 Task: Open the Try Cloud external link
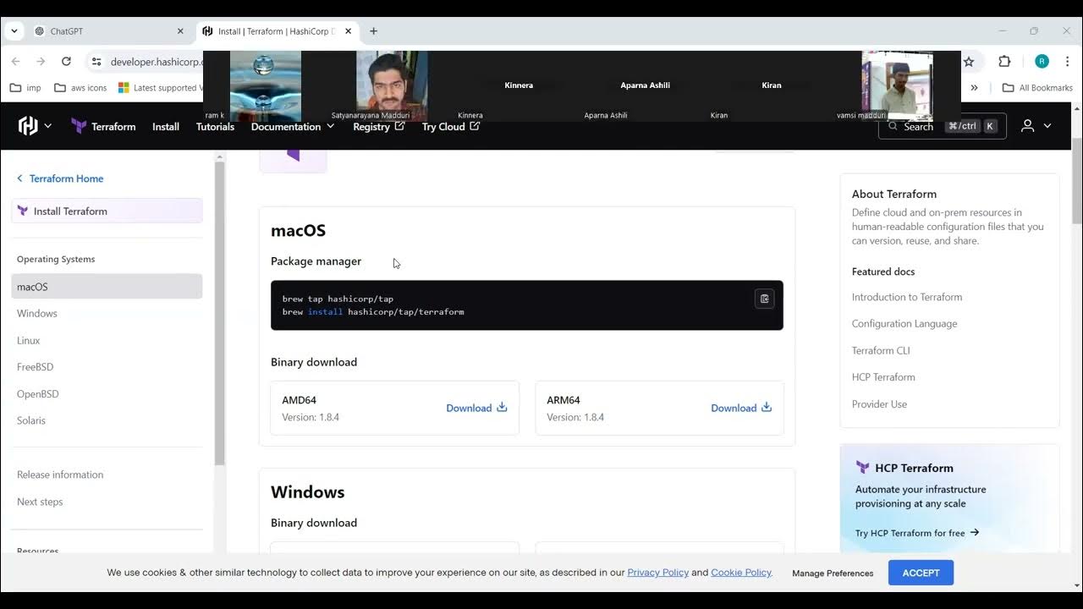click(451, 126)
